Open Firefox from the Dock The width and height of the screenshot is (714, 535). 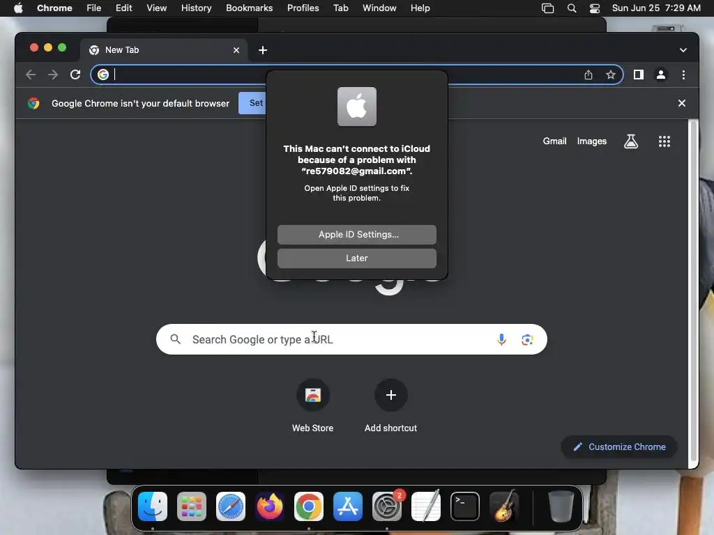click(270, 506)
